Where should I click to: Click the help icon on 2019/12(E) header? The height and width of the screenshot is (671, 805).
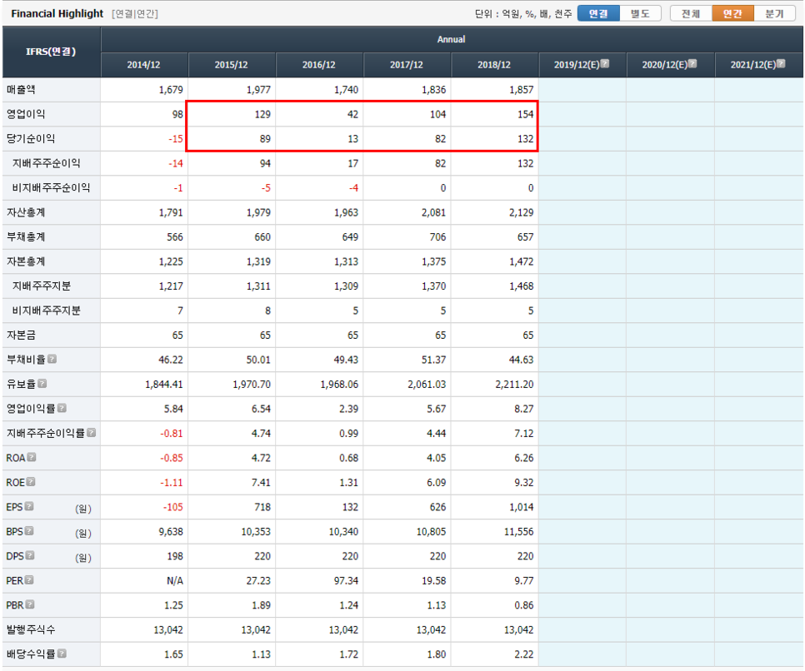click(605, 63)
